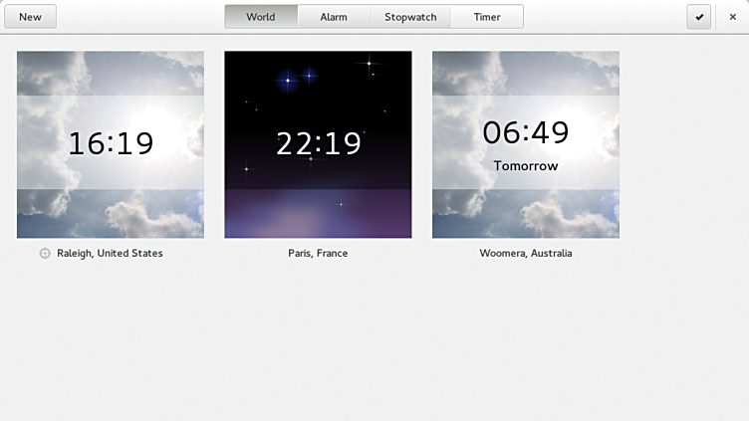Switch to the World tab
The height and width of the screenshot is (421, 749).
click(261, 17)
